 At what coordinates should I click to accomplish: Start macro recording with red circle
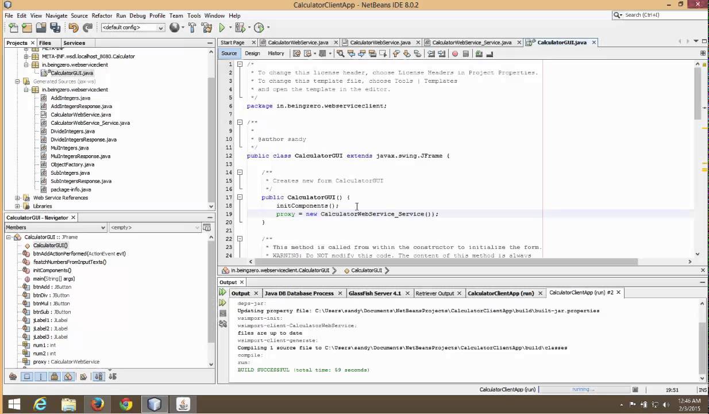tap(455, 53)
